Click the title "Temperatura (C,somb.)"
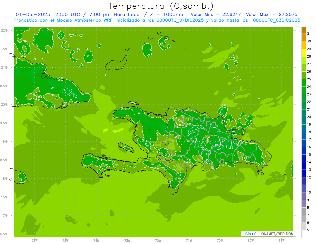 (161, 6)
